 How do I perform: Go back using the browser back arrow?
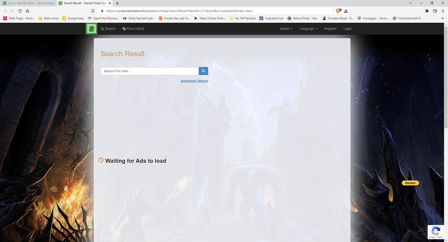click(5, 11)
